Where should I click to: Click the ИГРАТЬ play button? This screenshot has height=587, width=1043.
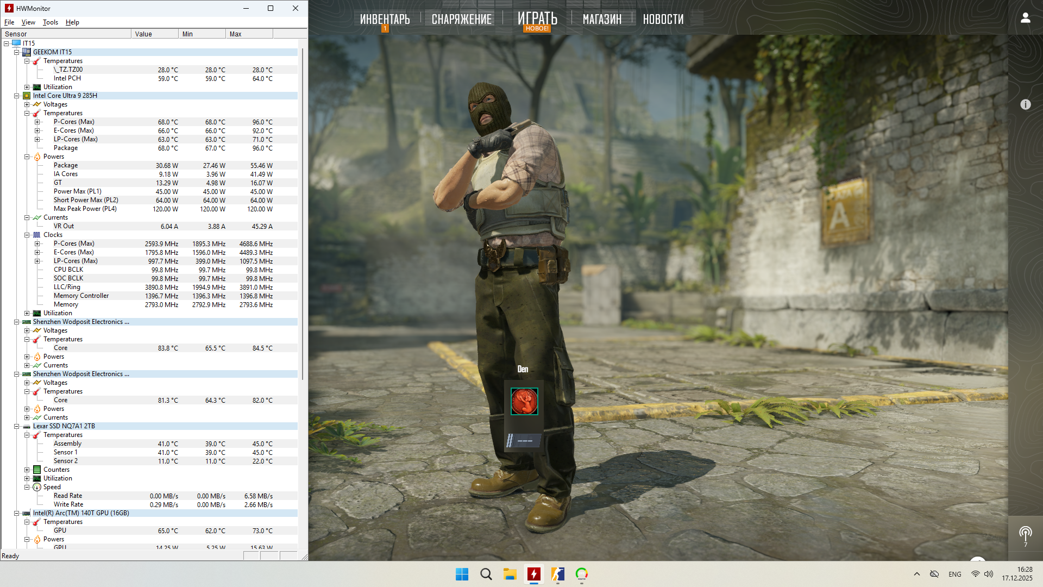[x=537, y=19]
